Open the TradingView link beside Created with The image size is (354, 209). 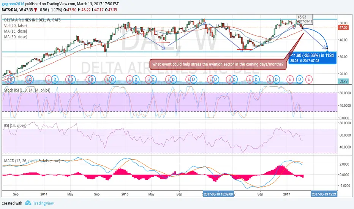[43, 203]
